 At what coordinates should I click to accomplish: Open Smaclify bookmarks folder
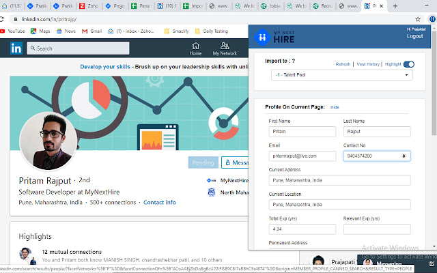[x=176, y=31]
